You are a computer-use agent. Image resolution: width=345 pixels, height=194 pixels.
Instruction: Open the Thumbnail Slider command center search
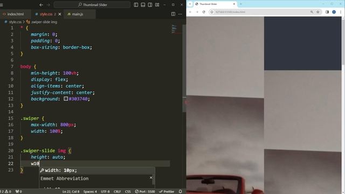(92, 5)
